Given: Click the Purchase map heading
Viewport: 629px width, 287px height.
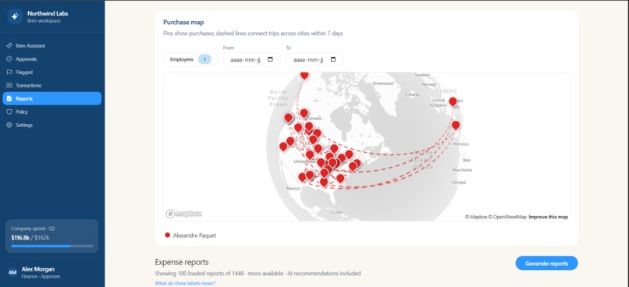Looking at the screenshot, I should point(183,22).
